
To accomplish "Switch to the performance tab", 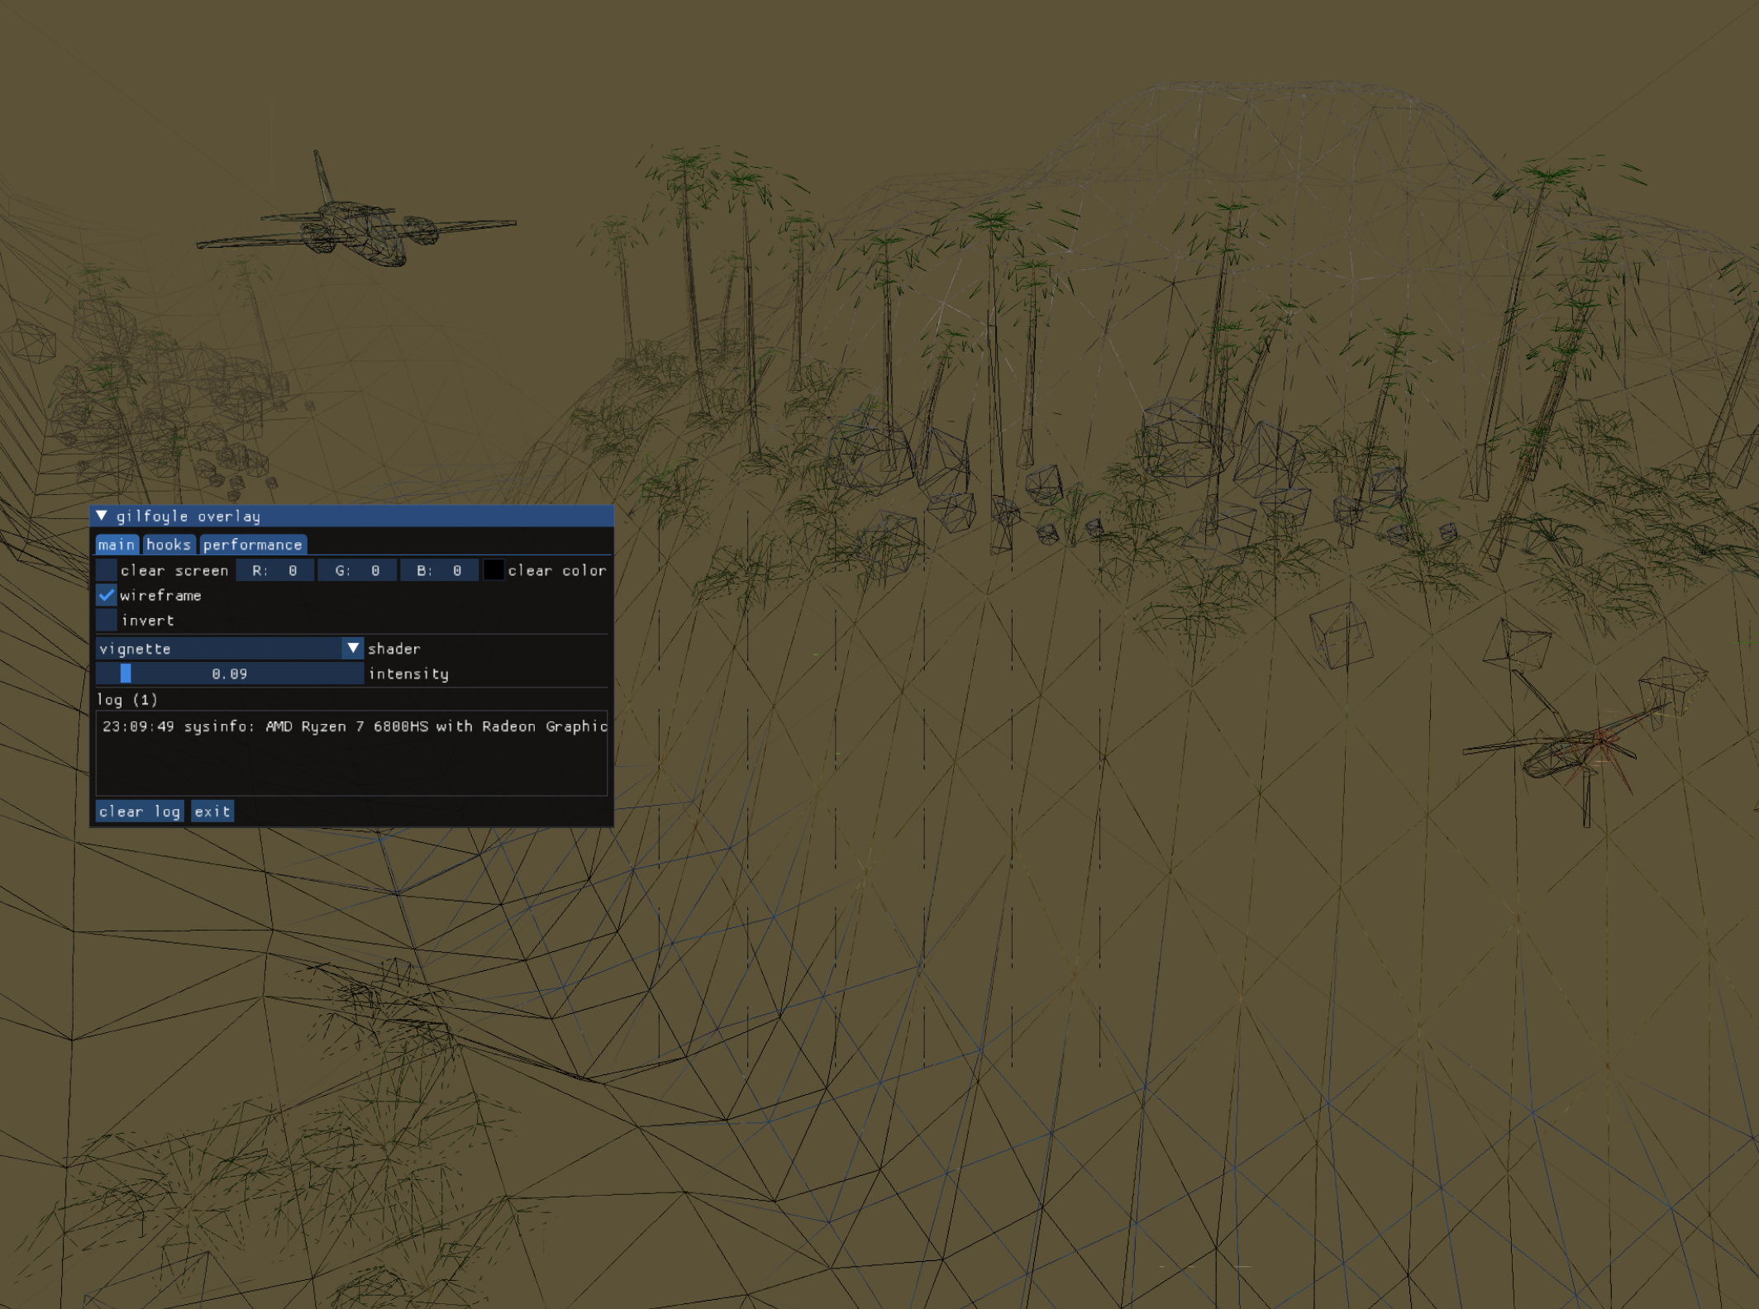I will click(x=252, y=544).
